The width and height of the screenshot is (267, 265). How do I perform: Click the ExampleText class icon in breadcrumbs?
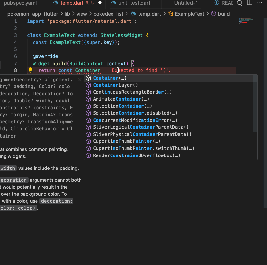click(x=170, y=14)
